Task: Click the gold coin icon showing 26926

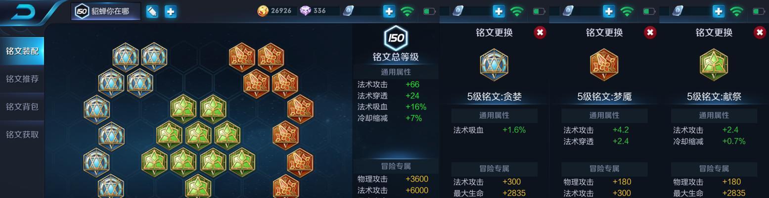Action: pyautogui.click(x=263, y=10)
